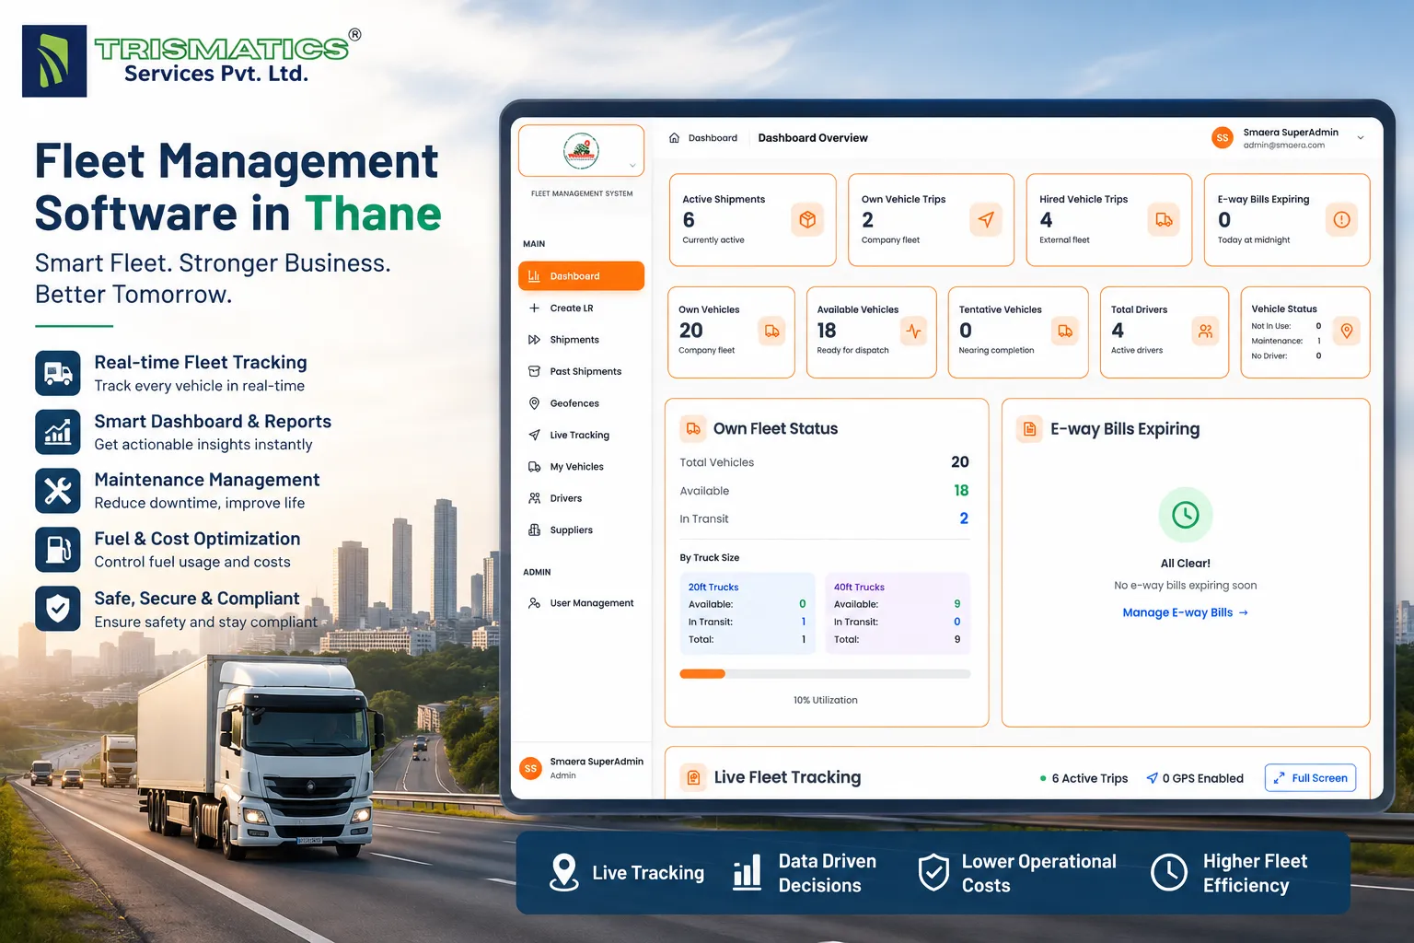Click the Drivers people icon in sidebar

point(534,498)
